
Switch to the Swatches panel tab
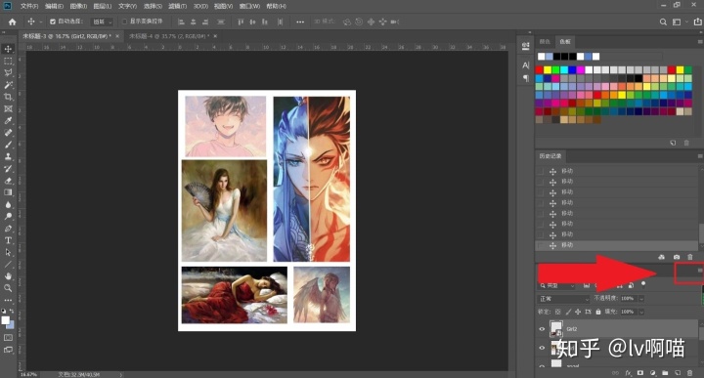pos(565,42)
